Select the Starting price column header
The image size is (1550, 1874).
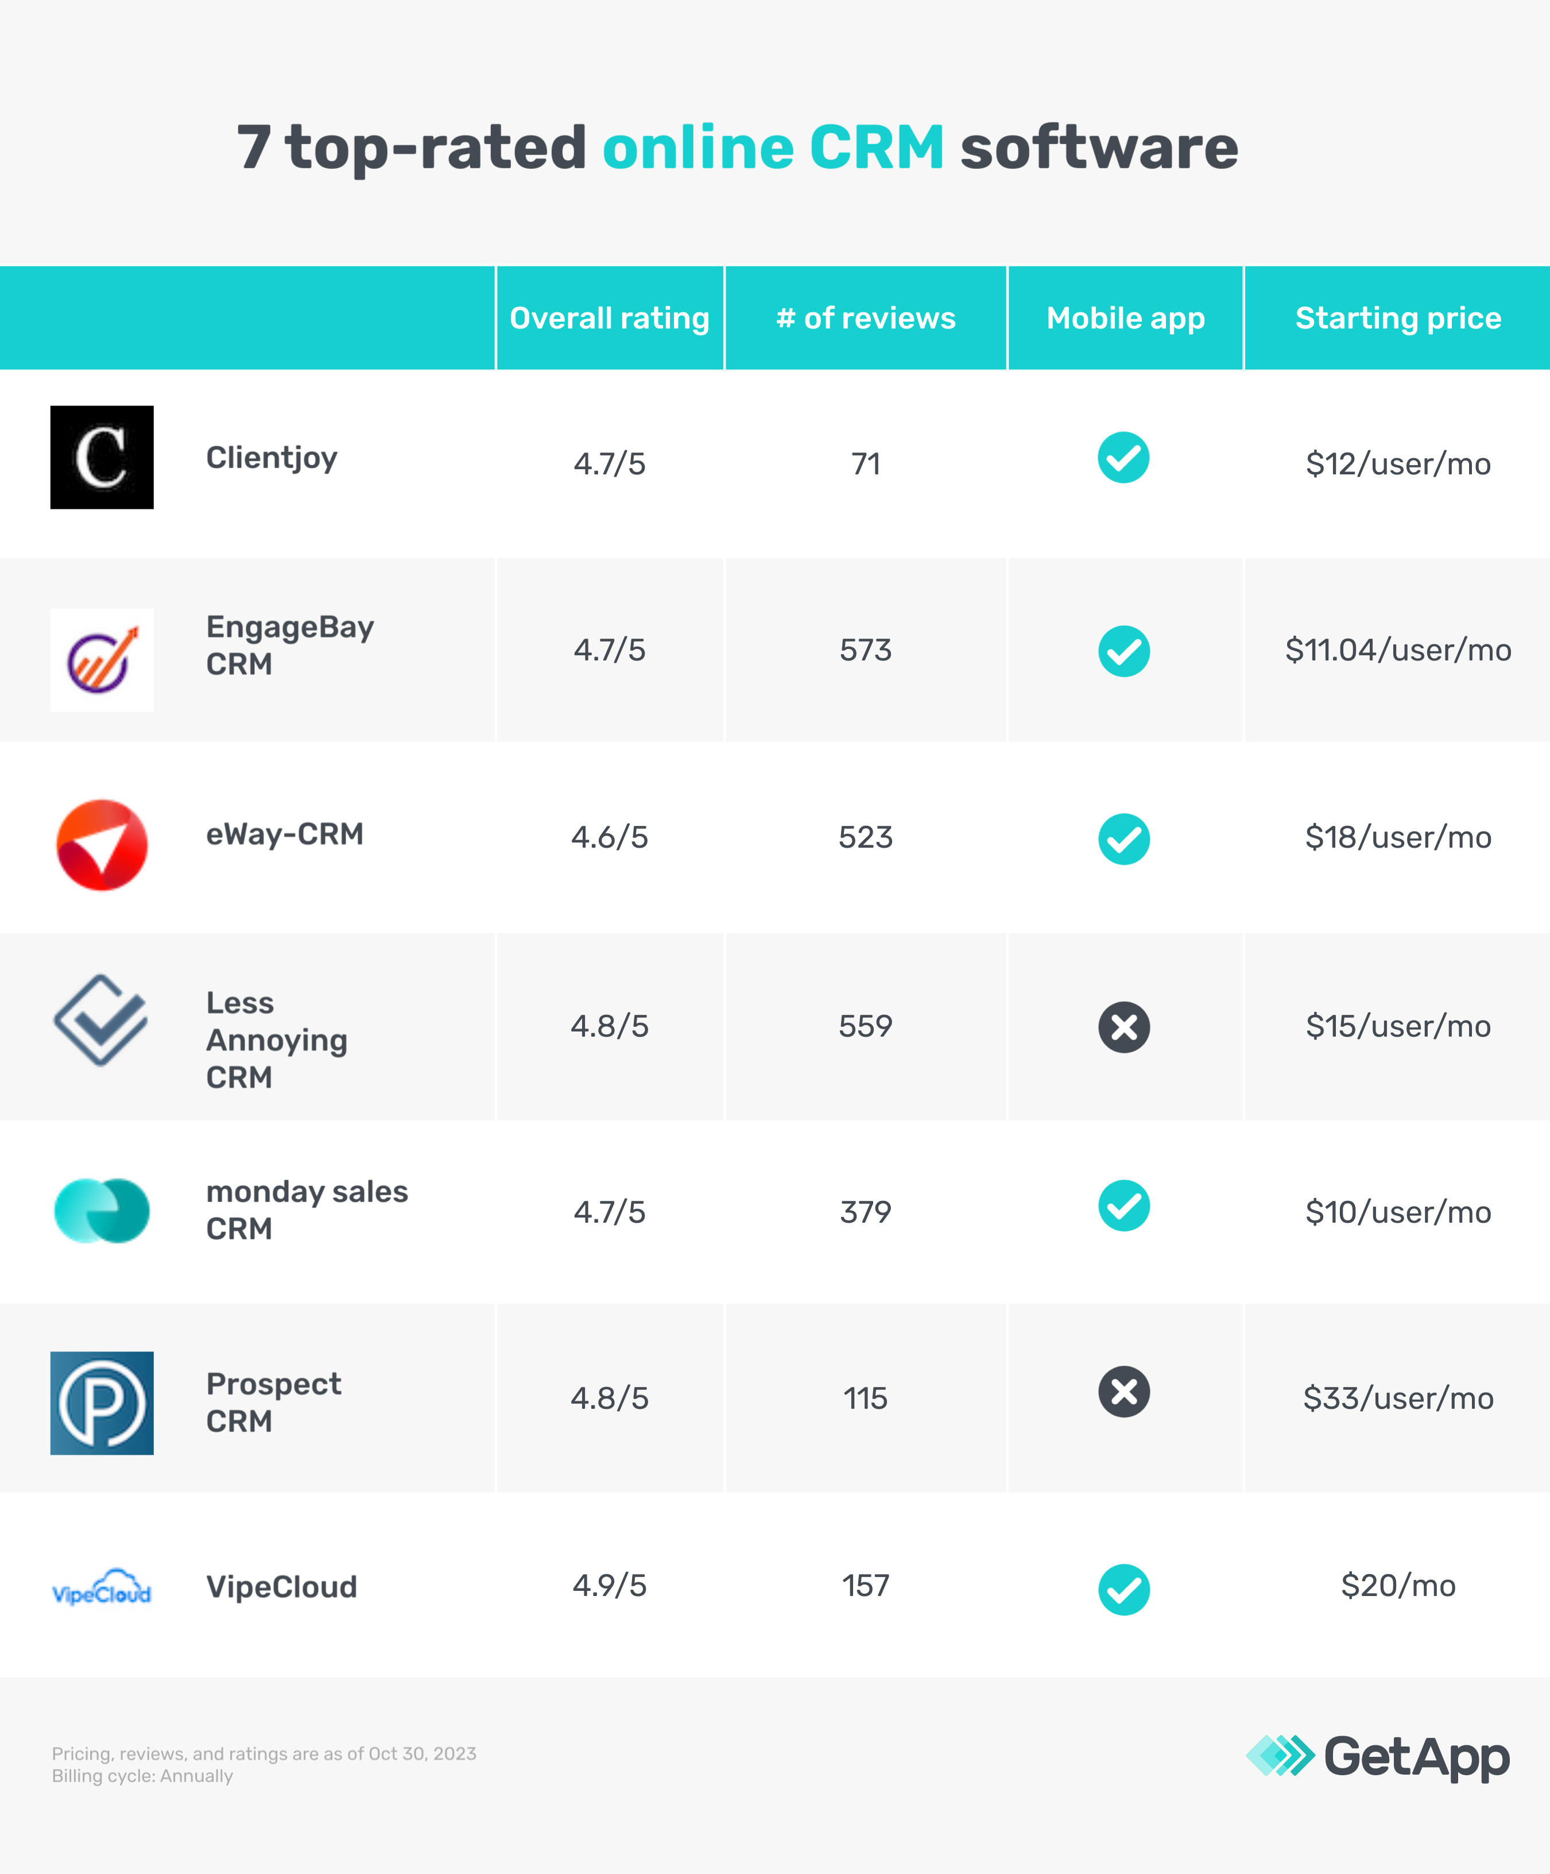coord(1397,318)
